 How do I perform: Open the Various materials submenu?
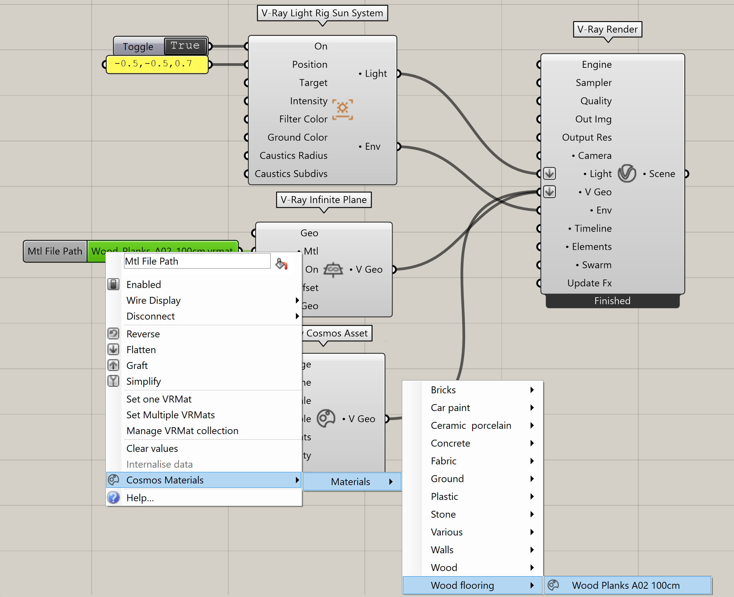tap(472, 532)
